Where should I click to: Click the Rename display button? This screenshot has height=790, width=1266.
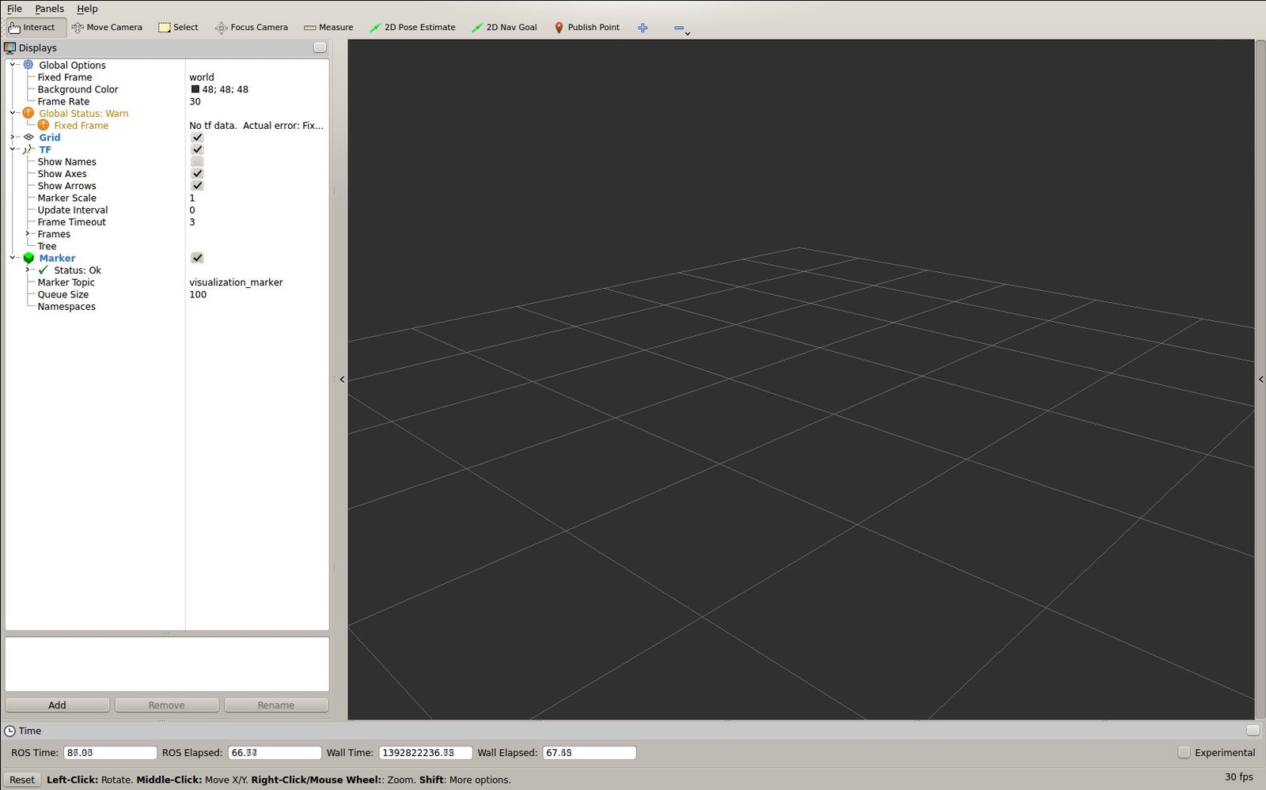275,705
